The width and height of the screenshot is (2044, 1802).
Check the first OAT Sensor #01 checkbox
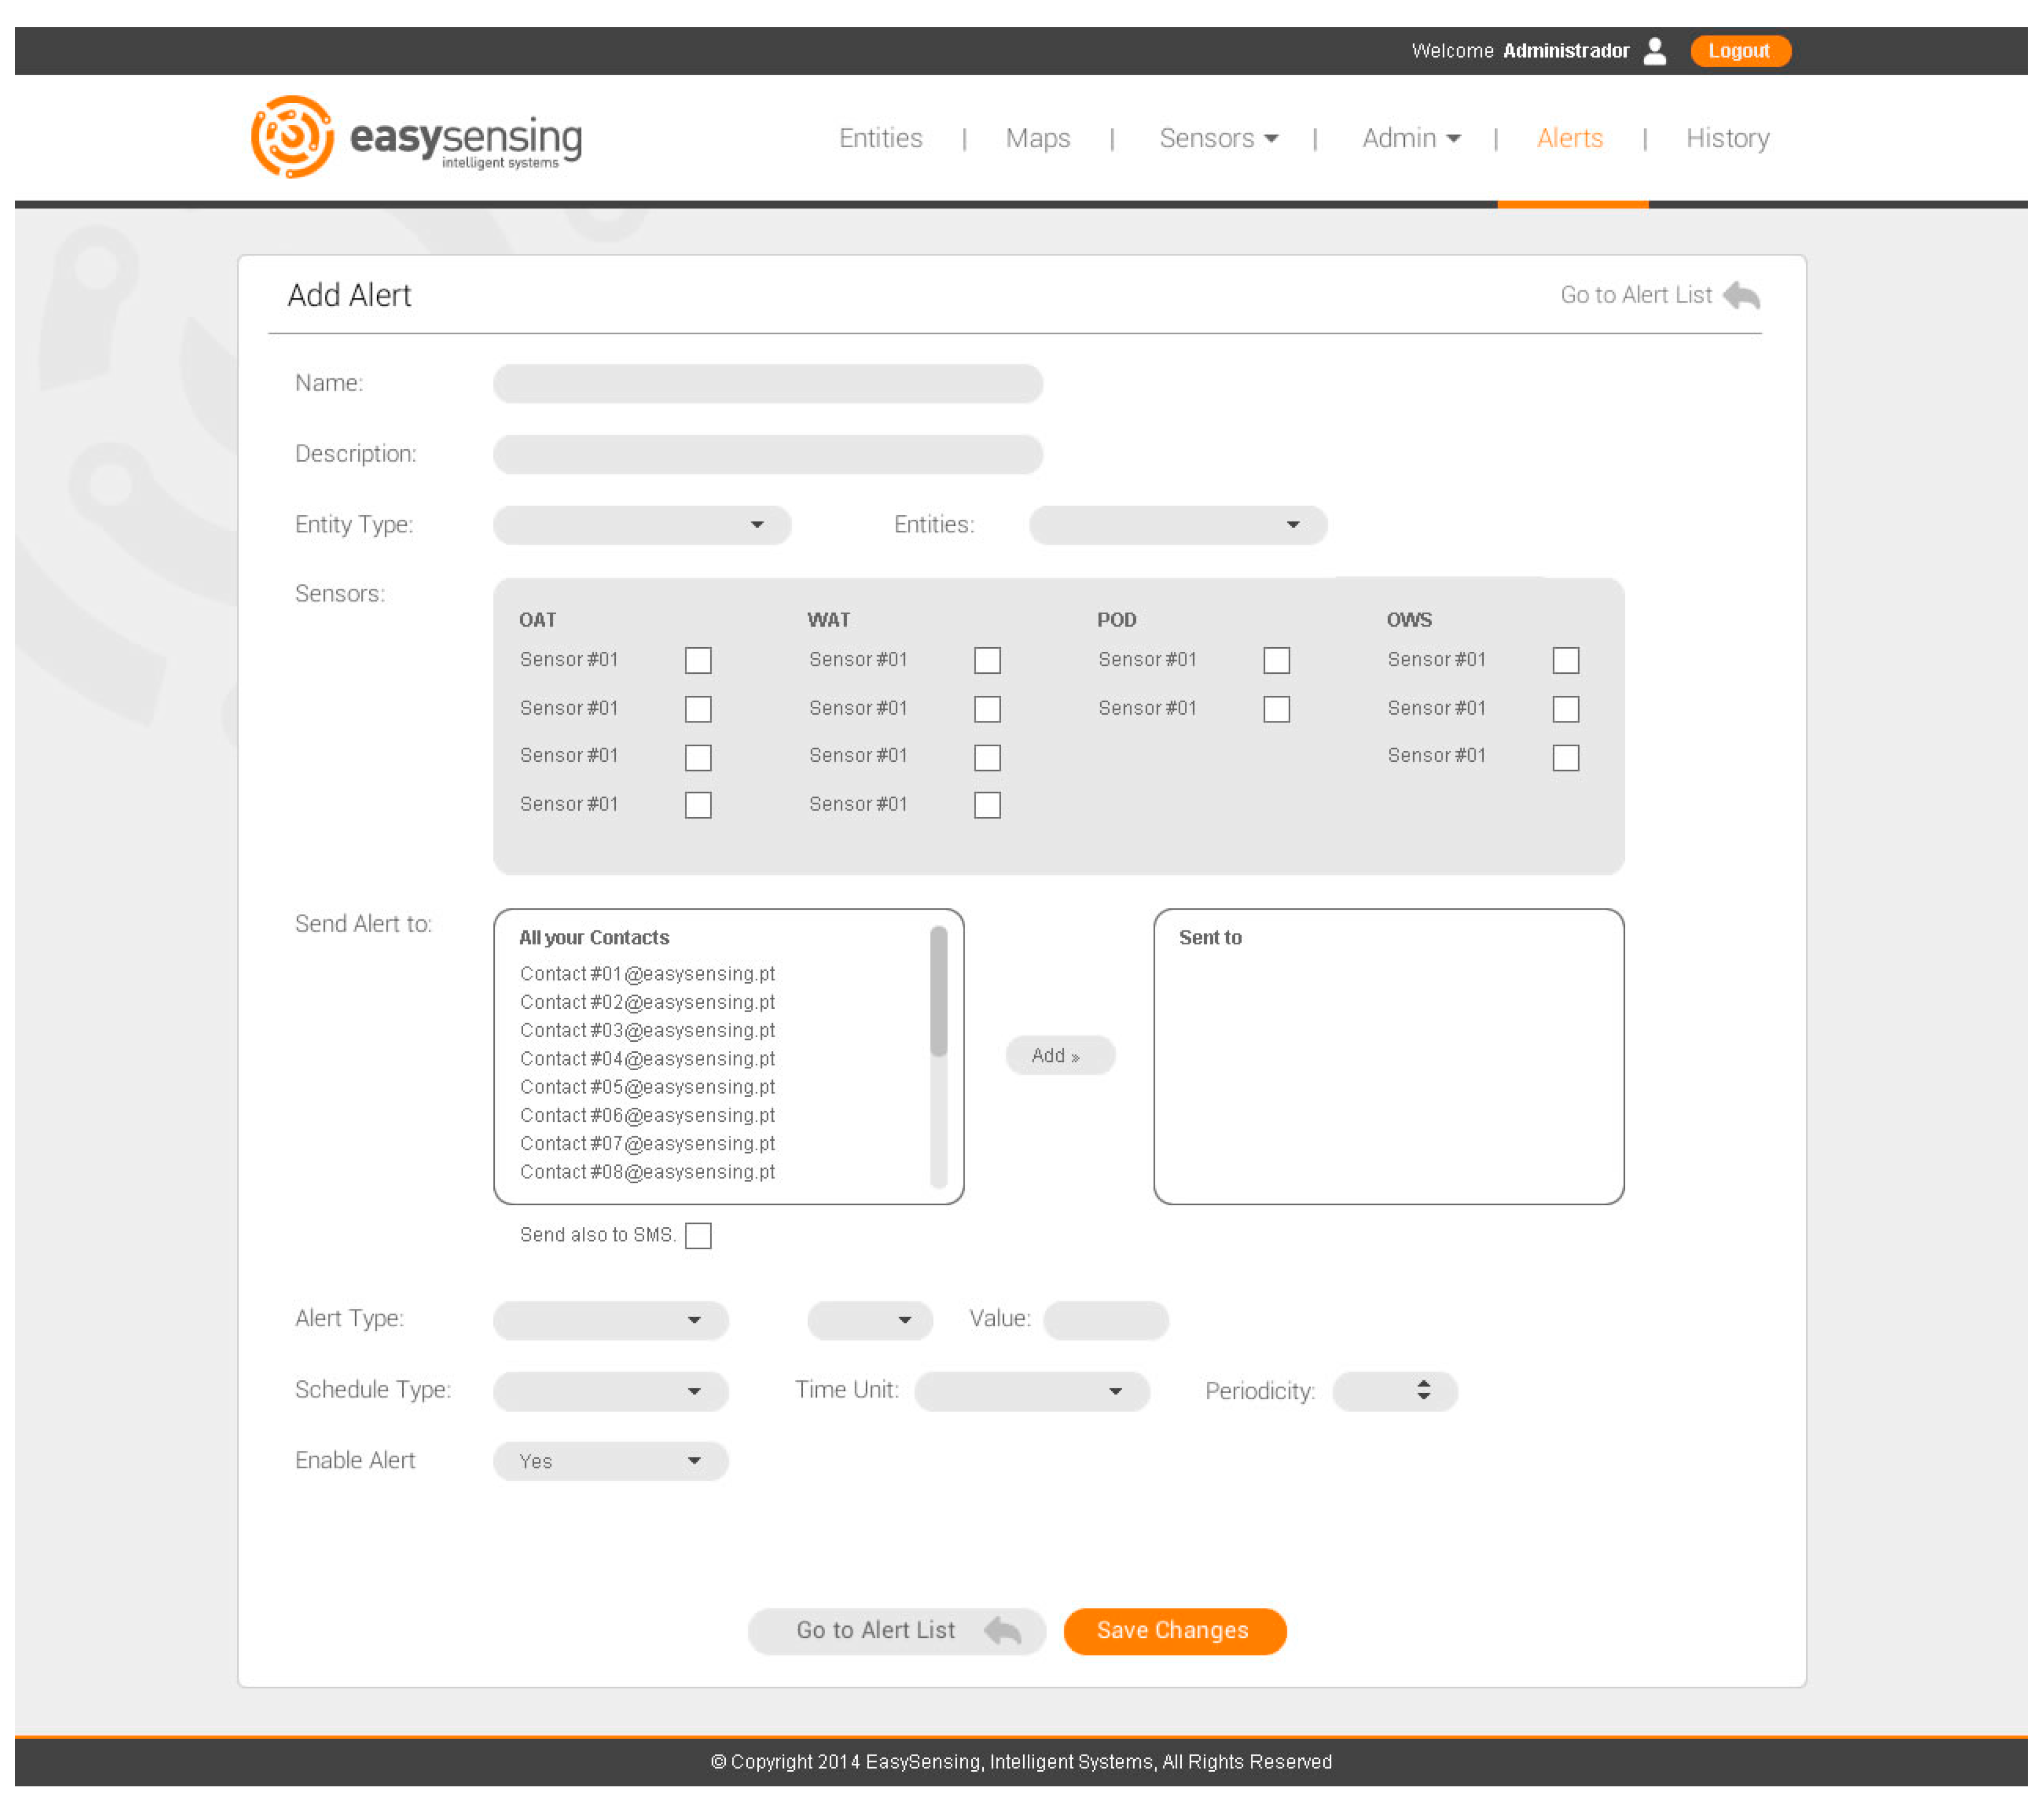698,661
